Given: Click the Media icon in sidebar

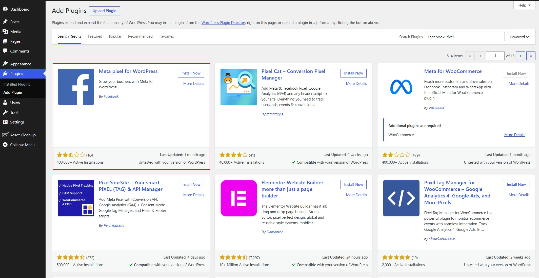Looking at the screenshot, I should 5,32.
